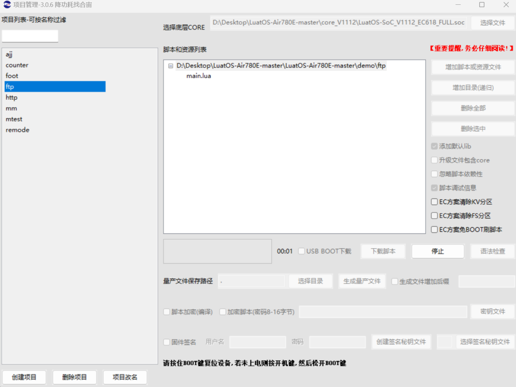Minimize the 项目管理 window
Image resolution: width=516 pixels, height=387 pixels.
point(458,5)
